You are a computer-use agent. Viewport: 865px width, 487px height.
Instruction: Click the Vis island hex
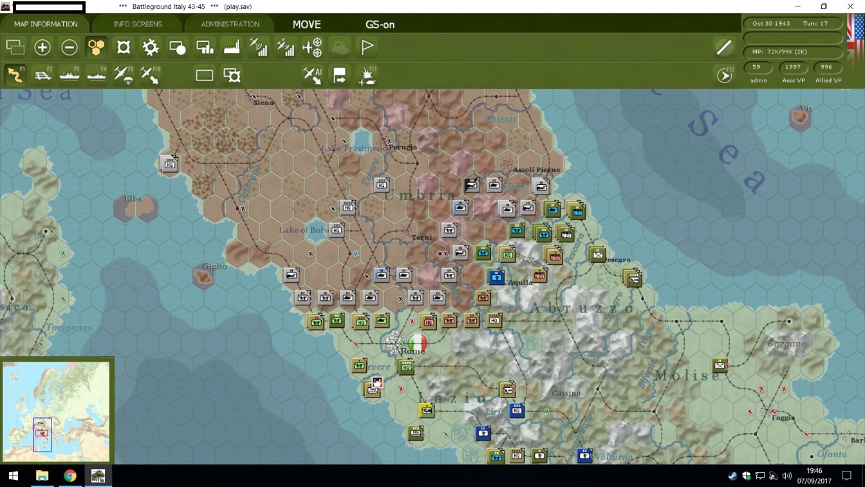[x=801, y=118]
